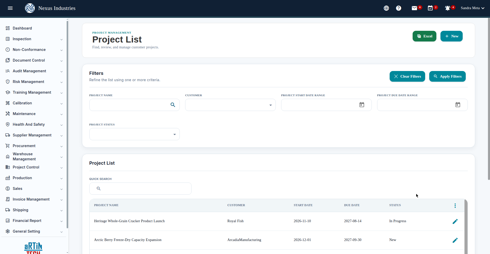490x254 pixels.
Task: Edit the Heritage Whole-Grain Cracker project
Action: (455, 221)
